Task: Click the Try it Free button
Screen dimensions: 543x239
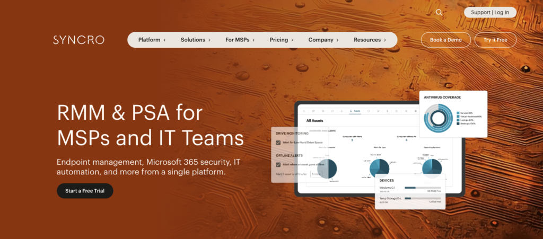Action: [x=495, y=40]
